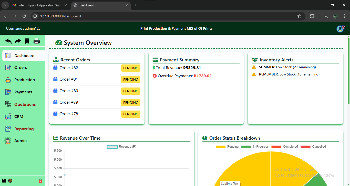350x186 pixels.
Task: Click the Production icon in sidebar
Action: [8, 80]
